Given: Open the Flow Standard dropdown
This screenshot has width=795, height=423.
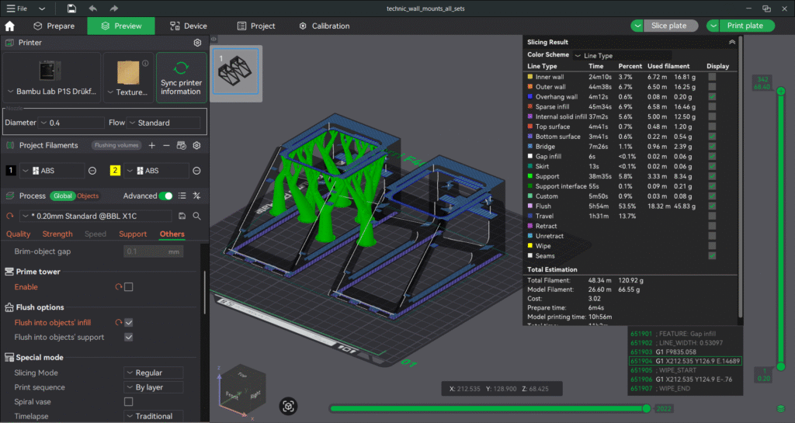Looking at the screenshot, I should [x=163, y=123].
